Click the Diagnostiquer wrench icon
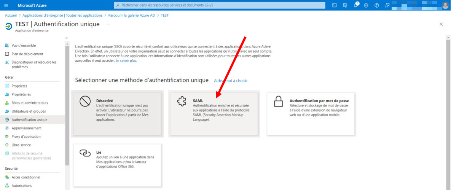The height and width of the screenshot is (191, 451). point(7,62)
